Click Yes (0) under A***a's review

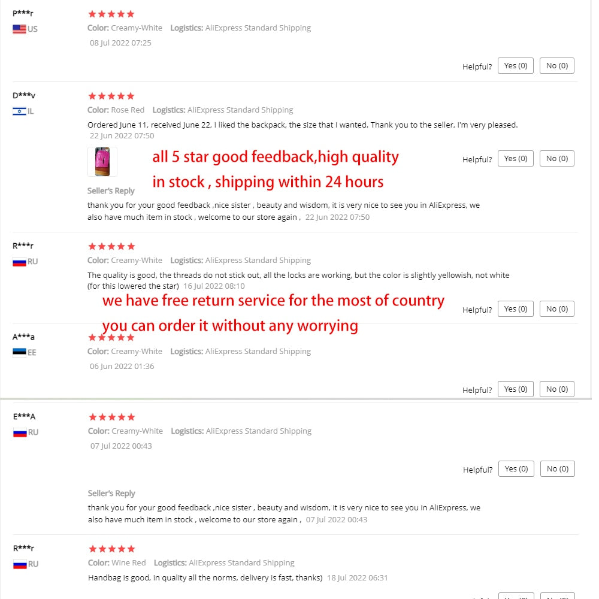point(515,389)
